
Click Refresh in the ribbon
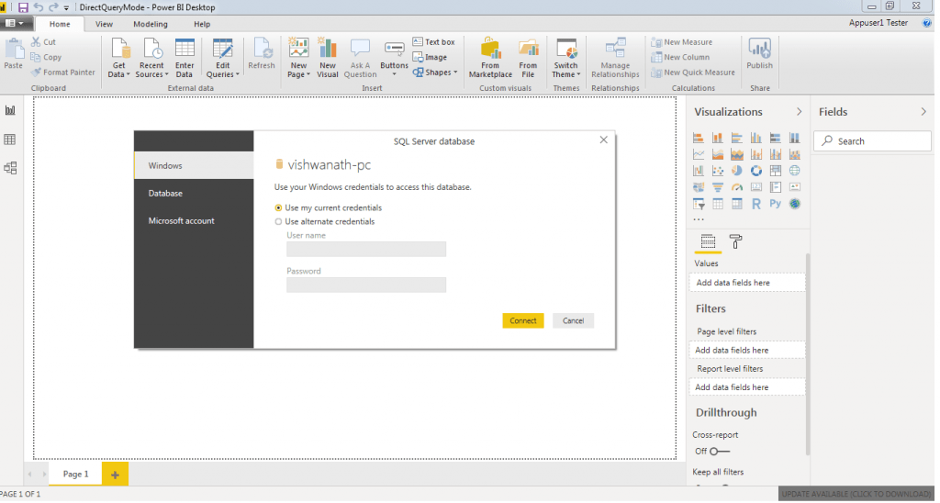click(x=262, y=54)
